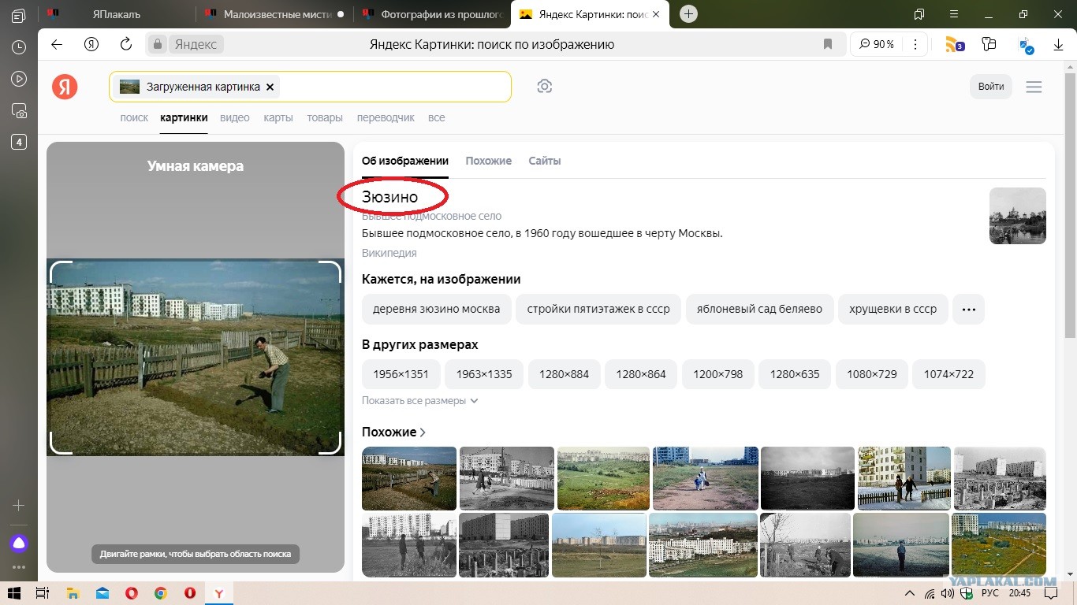Open the downloads arrow in toolbar
The height and width of the screenshot is (605, 1077).
[1059, 44]
